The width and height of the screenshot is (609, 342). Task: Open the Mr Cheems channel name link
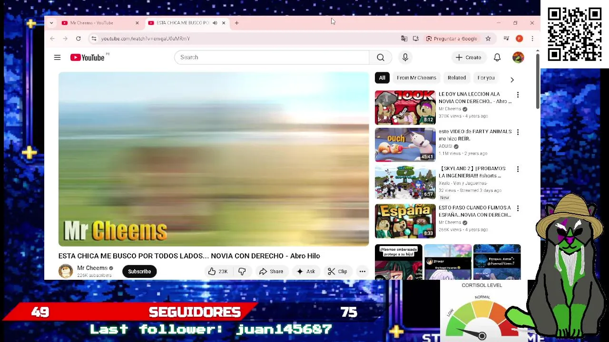[92, 268]
